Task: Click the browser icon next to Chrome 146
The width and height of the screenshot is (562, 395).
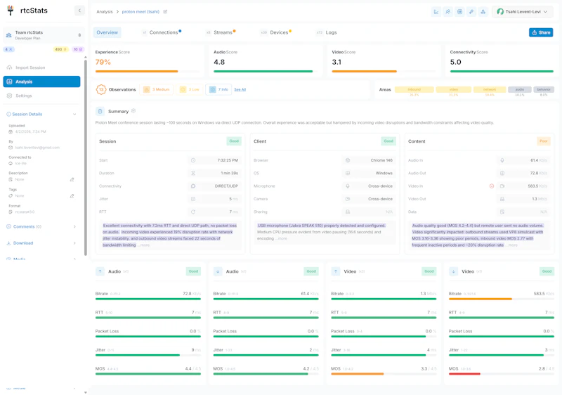Action: pos(348,160)
